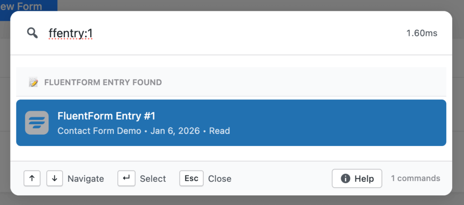The height and width of the screenshot is (205, 464).
Task: Click the info icon inside Help
Action: [x=345, y=178]
